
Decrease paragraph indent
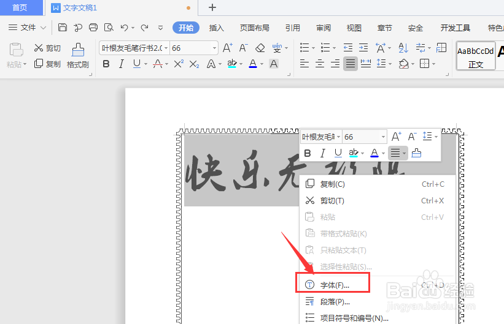click(348, 48)
